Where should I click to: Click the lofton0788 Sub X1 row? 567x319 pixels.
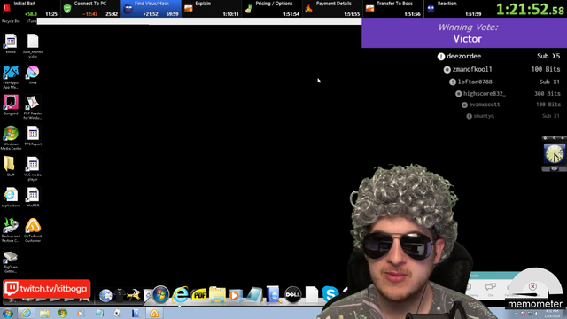point(505,82)
